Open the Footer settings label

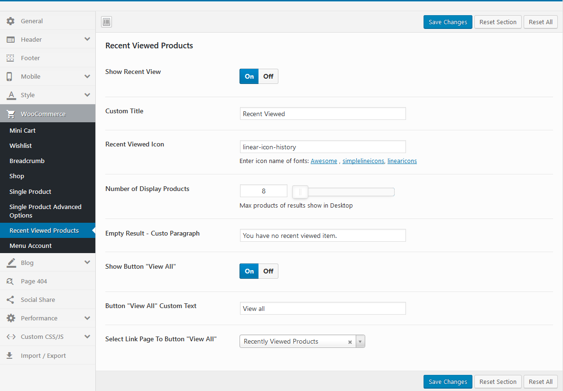(x=30, y=58)
